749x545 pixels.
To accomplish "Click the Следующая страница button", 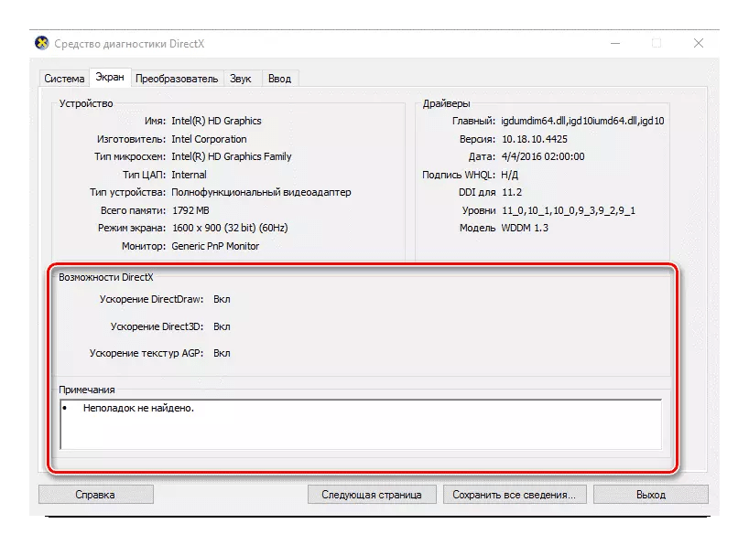I will pos(371,495).
